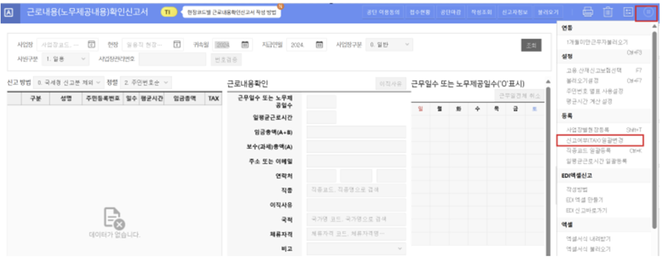Click the 체류자격 code search field
The width and height of the screenshot is (662, 259).
pyautogui.click(x=356, y=234)
